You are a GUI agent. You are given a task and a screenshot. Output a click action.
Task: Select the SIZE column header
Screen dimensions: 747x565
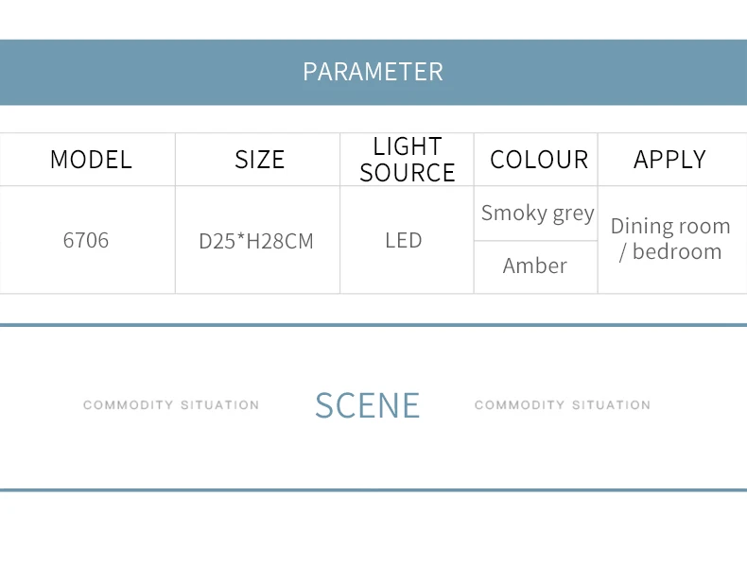point(259,160)
